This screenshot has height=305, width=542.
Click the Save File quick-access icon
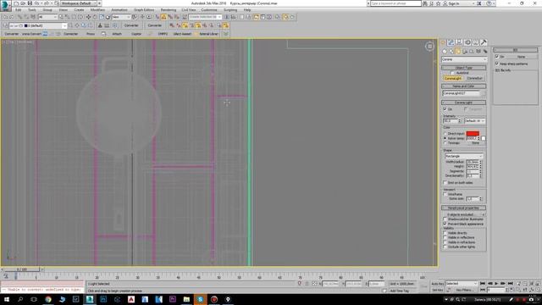click(30, 3)
